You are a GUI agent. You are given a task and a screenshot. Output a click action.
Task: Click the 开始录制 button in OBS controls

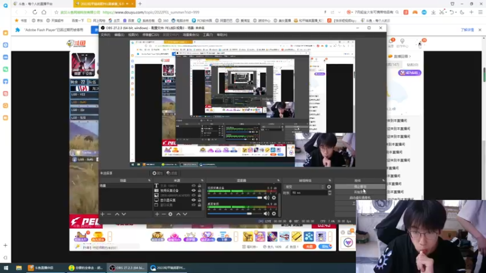pyautogui.click(x=360, y=192)
